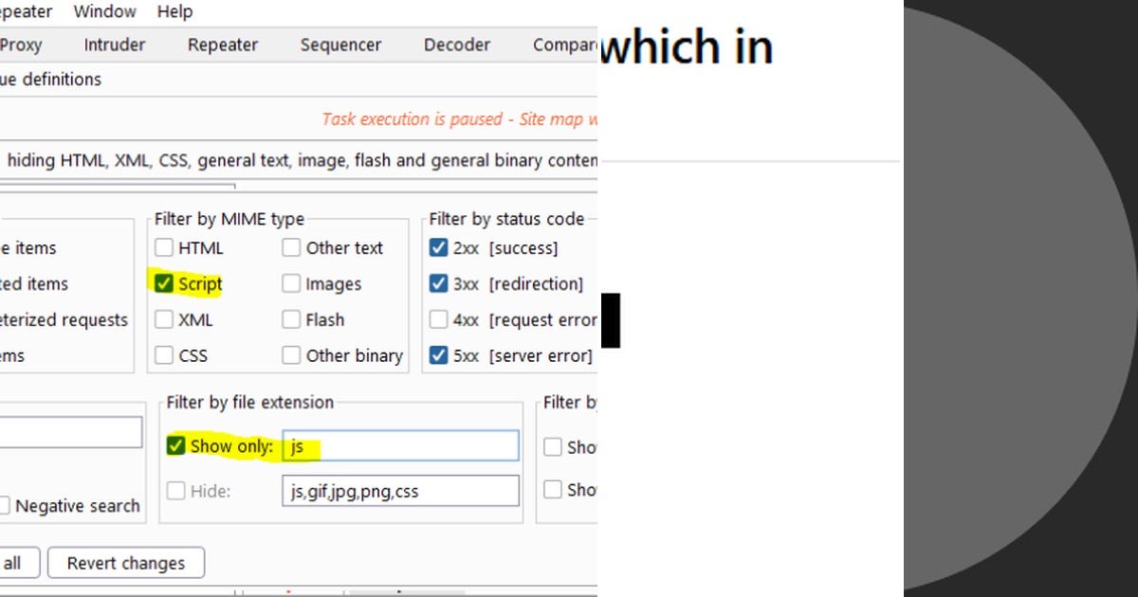
Task: Enable the CSS MIME type filter
Action: coord(164,355)
